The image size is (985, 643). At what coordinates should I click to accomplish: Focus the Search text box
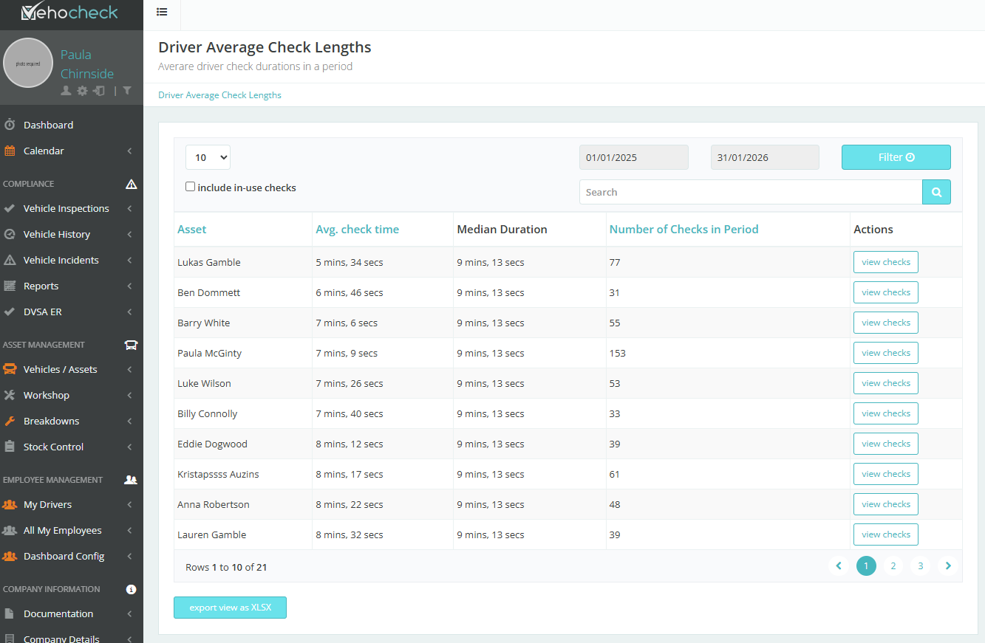751,192
